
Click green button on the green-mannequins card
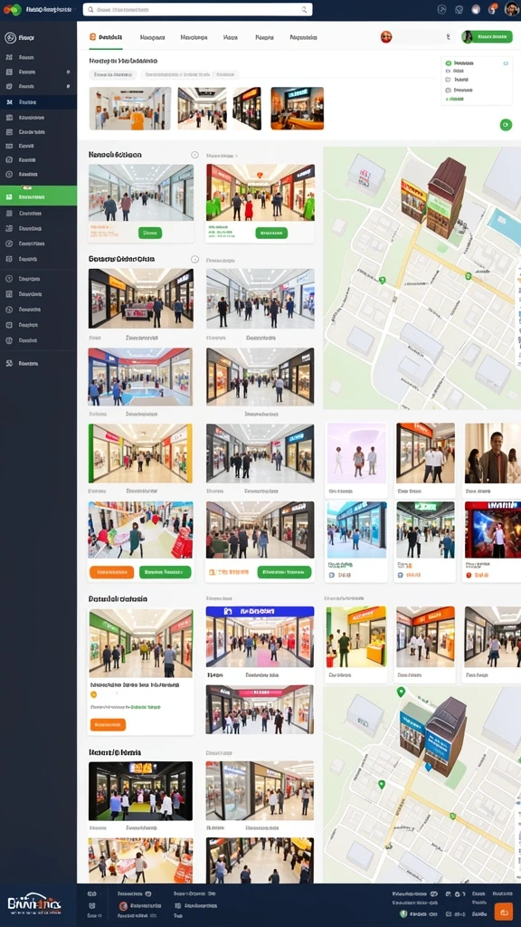pos(271,233)
